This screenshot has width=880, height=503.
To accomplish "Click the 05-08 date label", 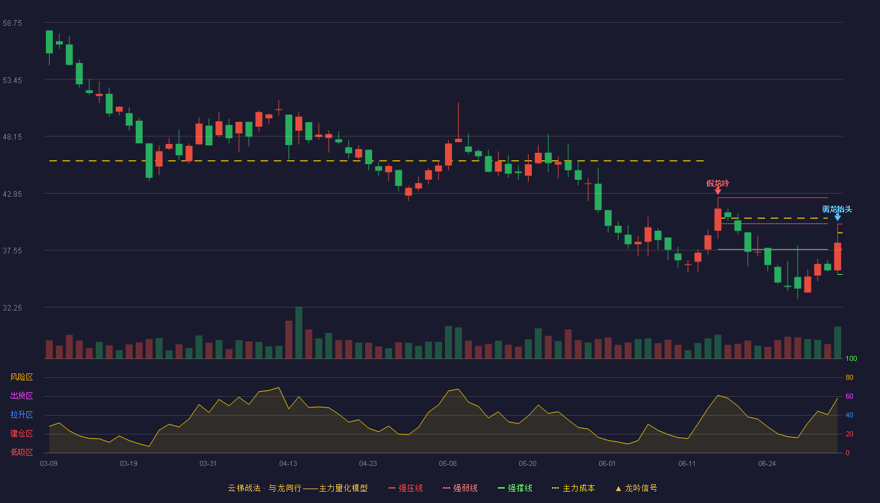I will click(x=448, y=463).
